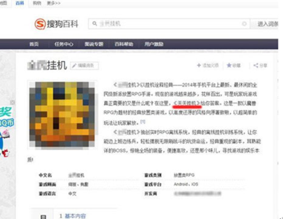The height and width of the screenshot is (219, 291).
Task: Select the 放置类RPG game type value
Action: click(x=184, y=175)
